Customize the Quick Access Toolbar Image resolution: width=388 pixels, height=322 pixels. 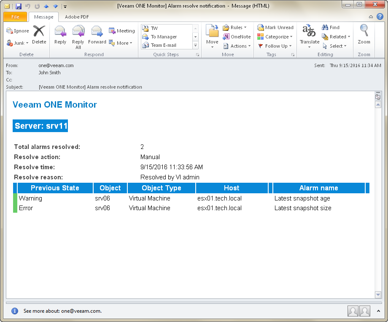click(x=65, y=6)
